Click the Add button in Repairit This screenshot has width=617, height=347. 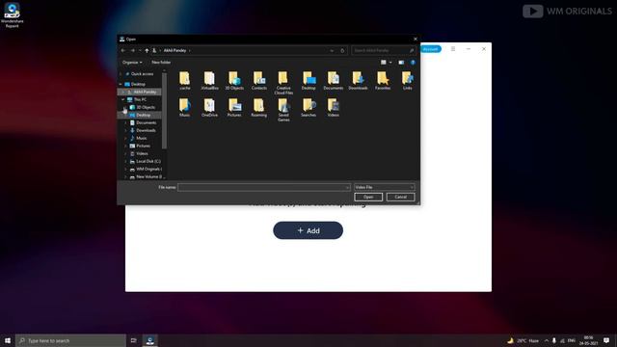pos(308,230)
